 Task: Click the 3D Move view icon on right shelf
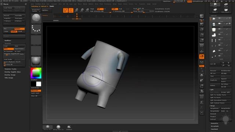tap(202, 80)
